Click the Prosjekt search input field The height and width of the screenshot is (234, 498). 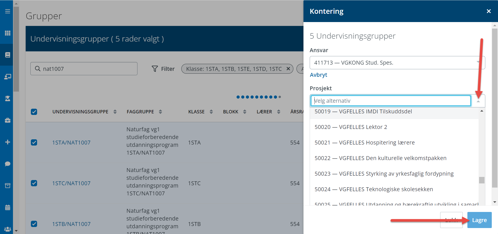point(391,101)
